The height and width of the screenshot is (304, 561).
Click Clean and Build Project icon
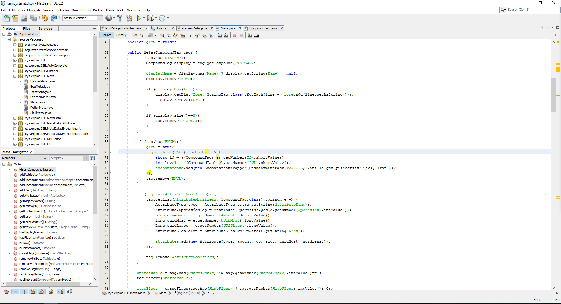[129, 18]
